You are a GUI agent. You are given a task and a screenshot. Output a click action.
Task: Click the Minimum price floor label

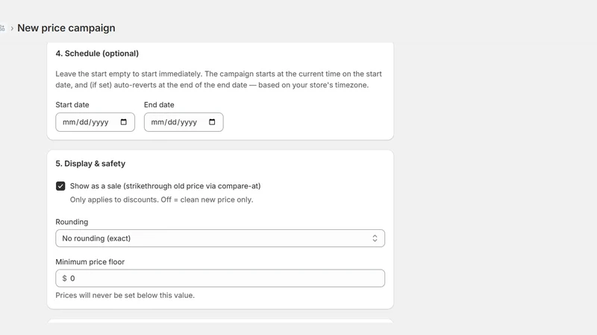(x=90, y=262)
